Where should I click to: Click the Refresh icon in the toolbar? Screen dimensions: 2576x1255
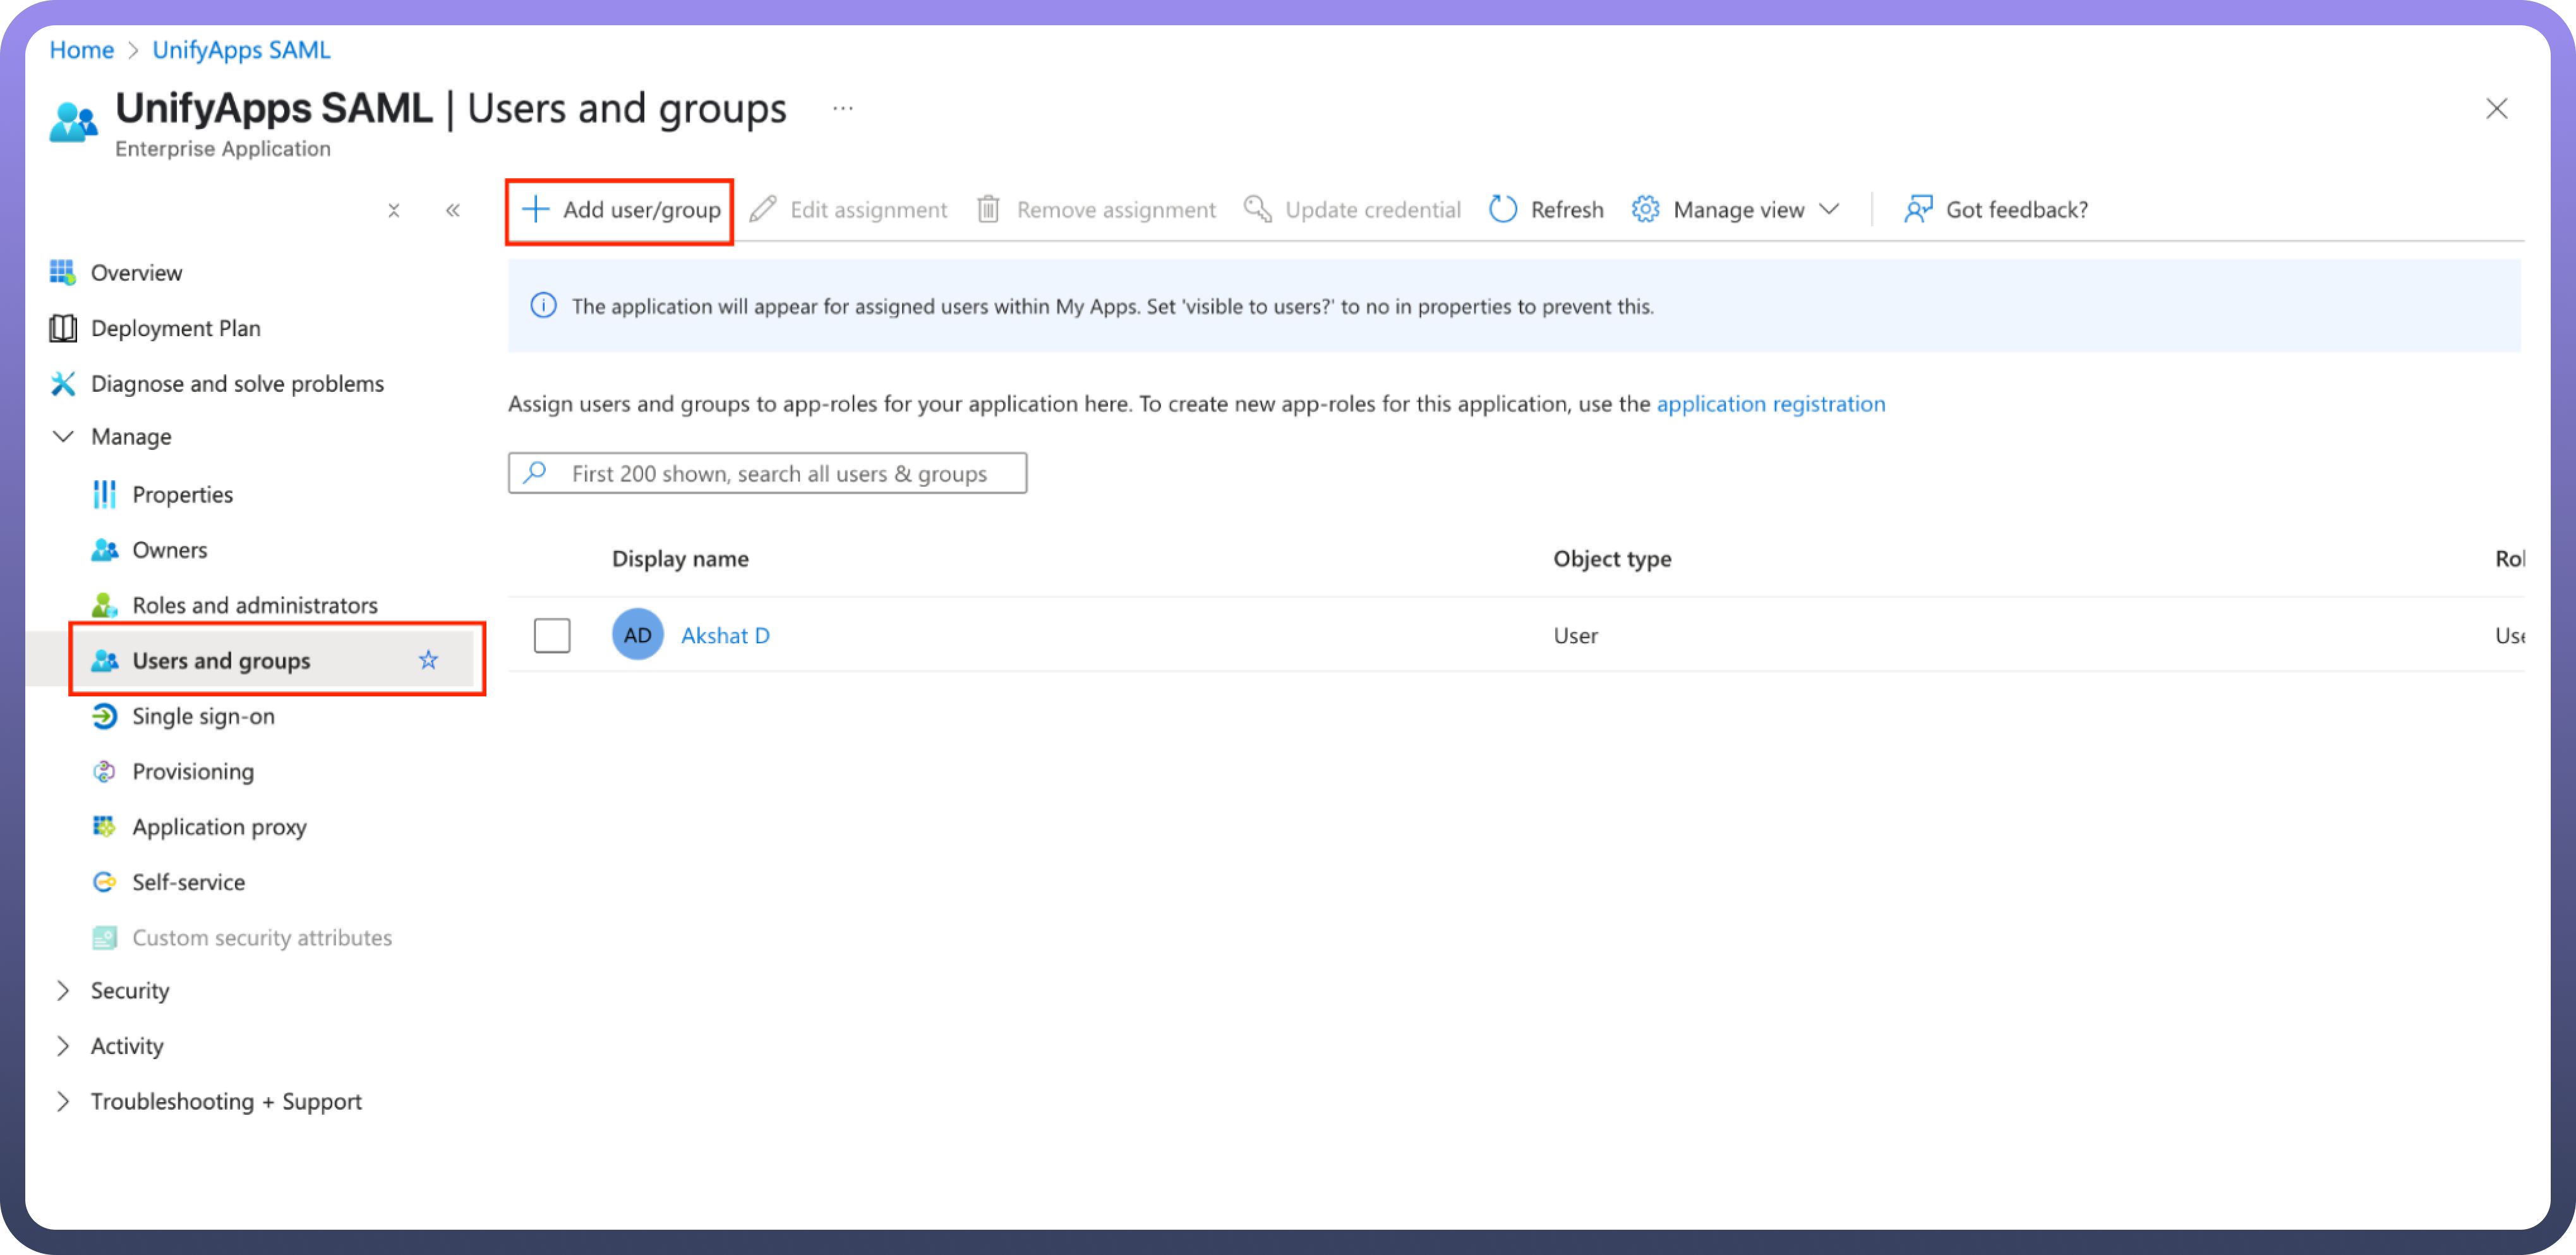pyautogui.click(x=1503, y=209)
